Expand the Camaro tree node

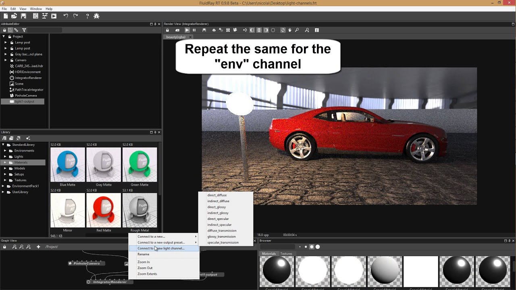pyautogui.click(x=5, y=60)
